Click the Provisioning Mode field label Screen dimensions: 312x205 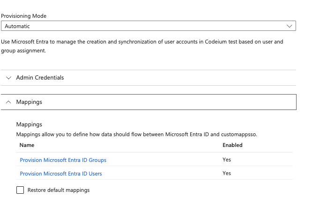tap(23, 16)
